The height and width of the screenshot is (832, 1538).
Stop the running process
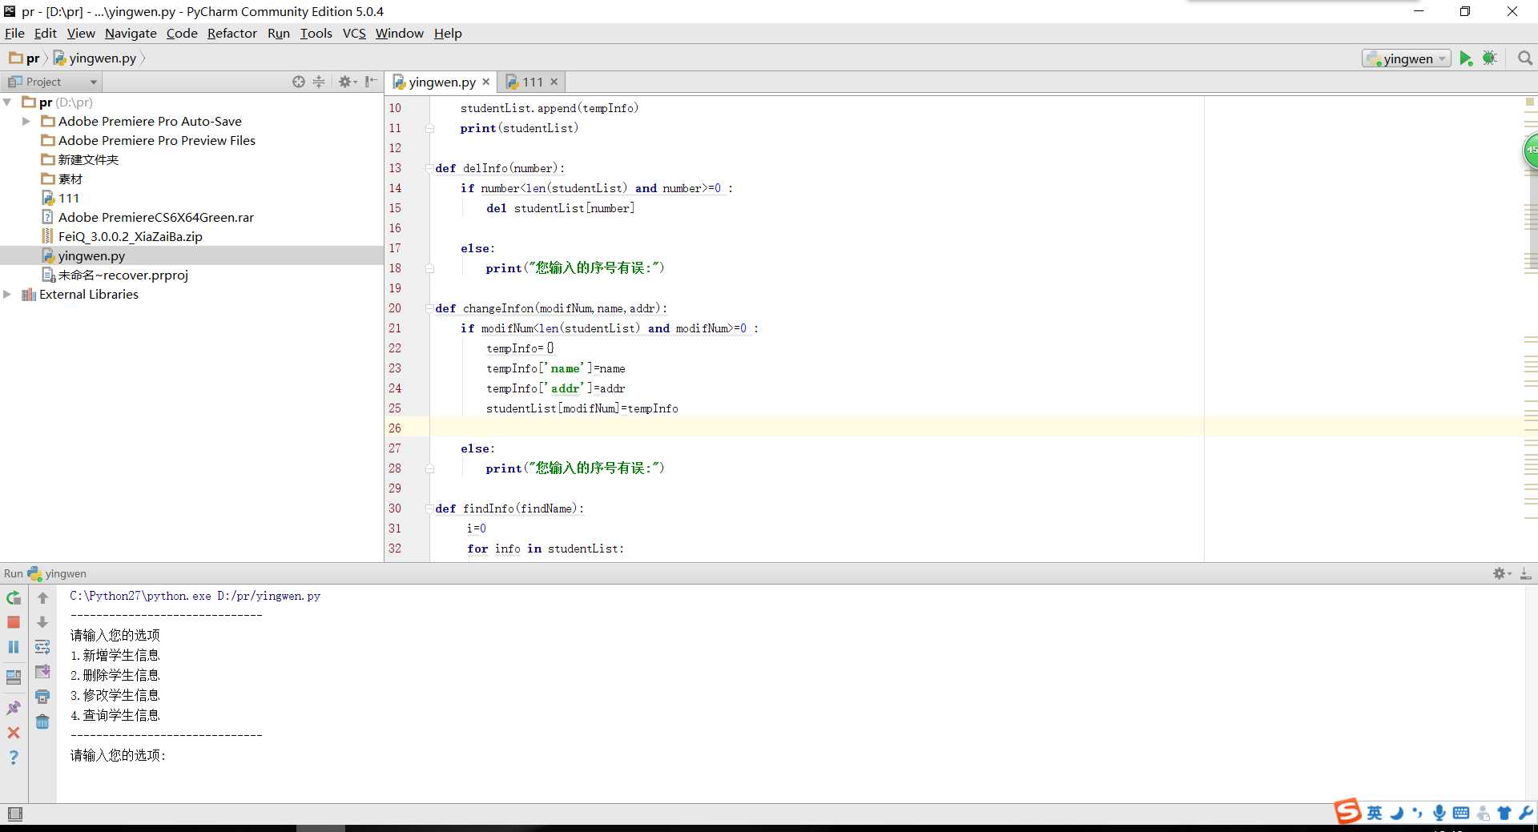pos(14,622)
